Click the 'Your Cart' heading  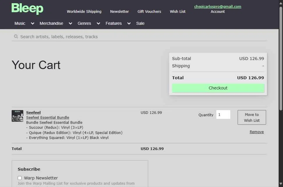point(36,65)
